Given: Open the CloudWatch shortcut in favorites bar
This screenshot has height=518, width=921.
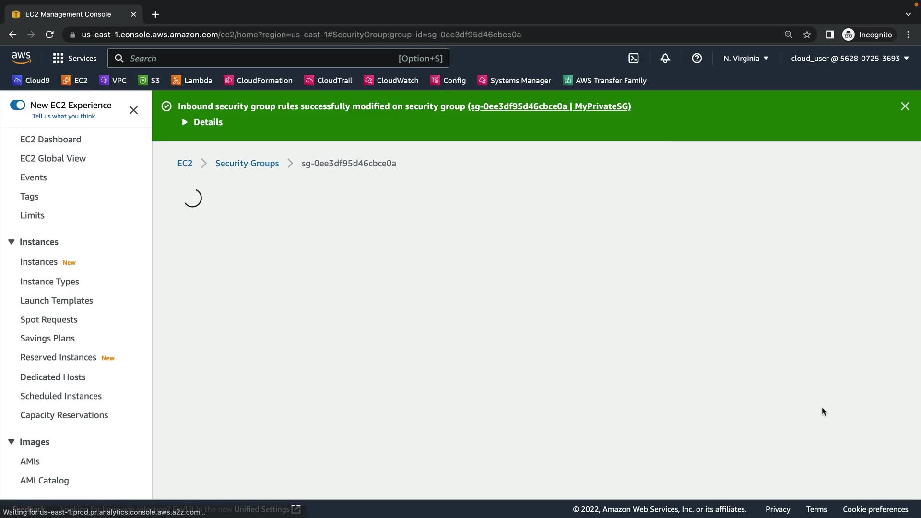Looking at the screenshot, I should [x=391, y=81].
